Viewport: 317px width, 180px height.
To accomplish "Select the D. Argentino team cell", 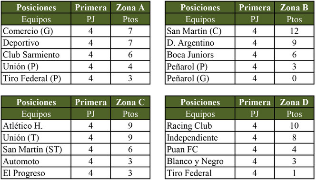I will [200, 43].
